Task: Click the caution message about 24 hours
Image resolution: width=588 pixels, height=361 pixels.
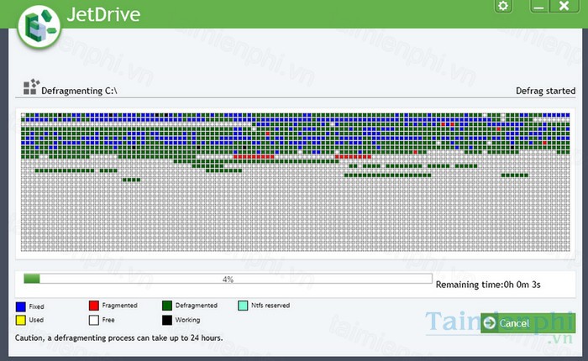Action: tap(119, 337)
